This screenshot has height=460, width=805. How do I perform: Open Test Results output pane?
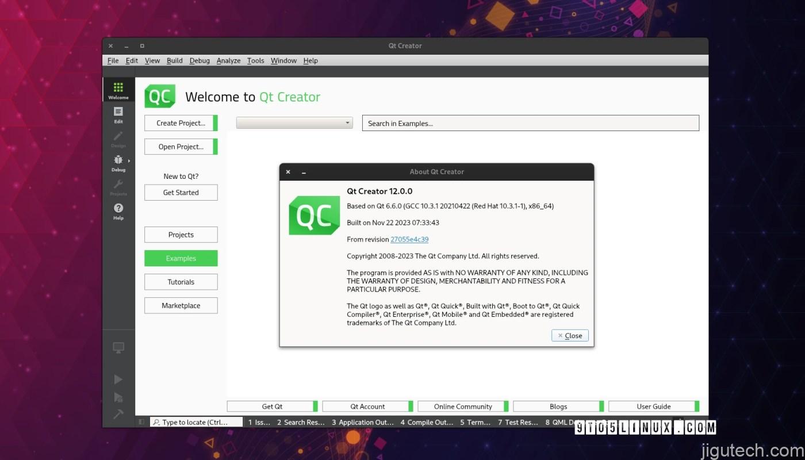pos(518,422)
